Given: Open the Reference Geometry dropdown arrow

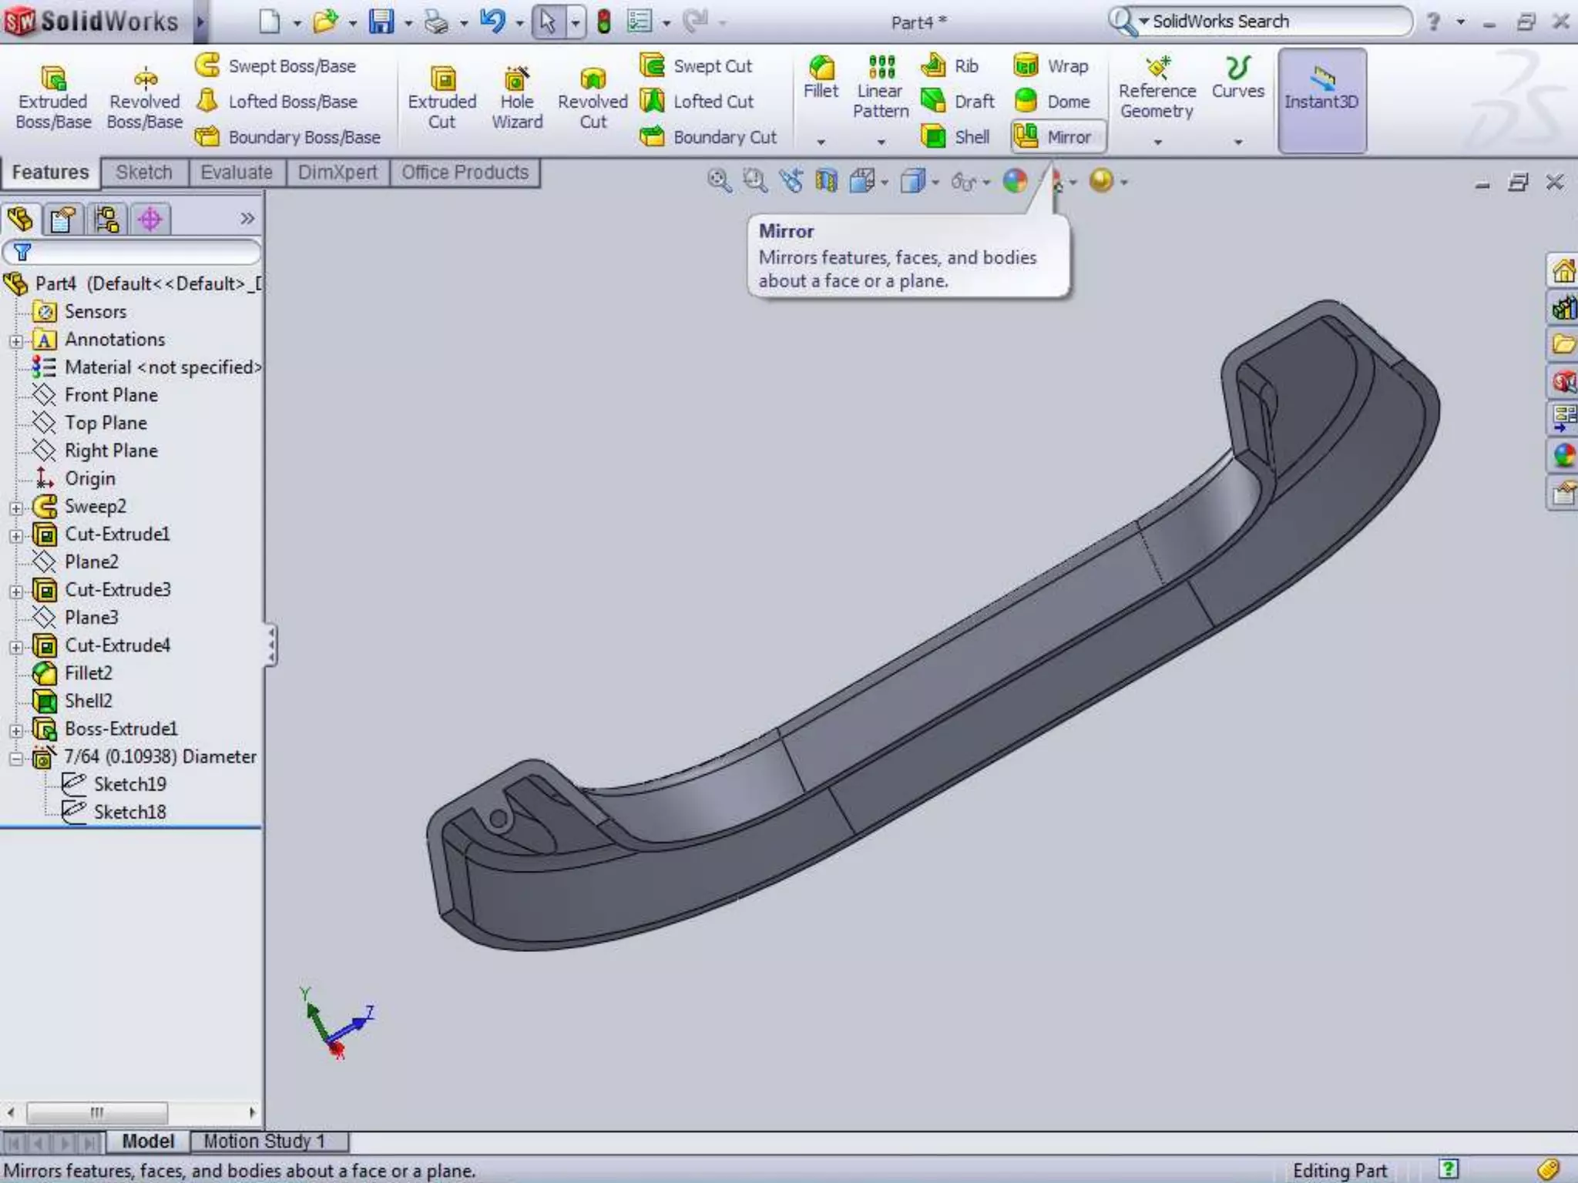Looking at the screenshot, I should pos(1157,142).
